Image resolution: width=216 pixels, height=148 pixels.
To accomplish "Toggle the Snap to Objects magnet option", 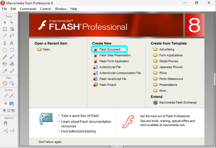I will click(5, 123).
